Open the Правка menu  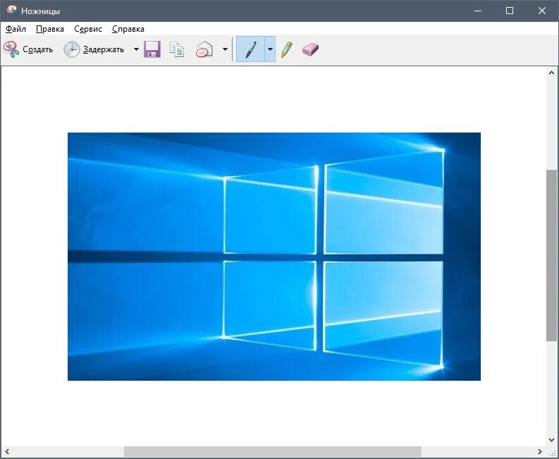click(x=50, y=29)
